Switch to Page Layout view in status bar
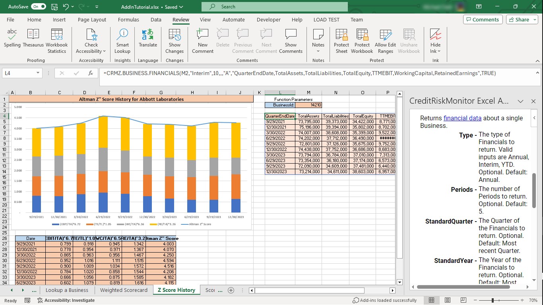Screen dimensions: 543x305 tap(448, 300)
